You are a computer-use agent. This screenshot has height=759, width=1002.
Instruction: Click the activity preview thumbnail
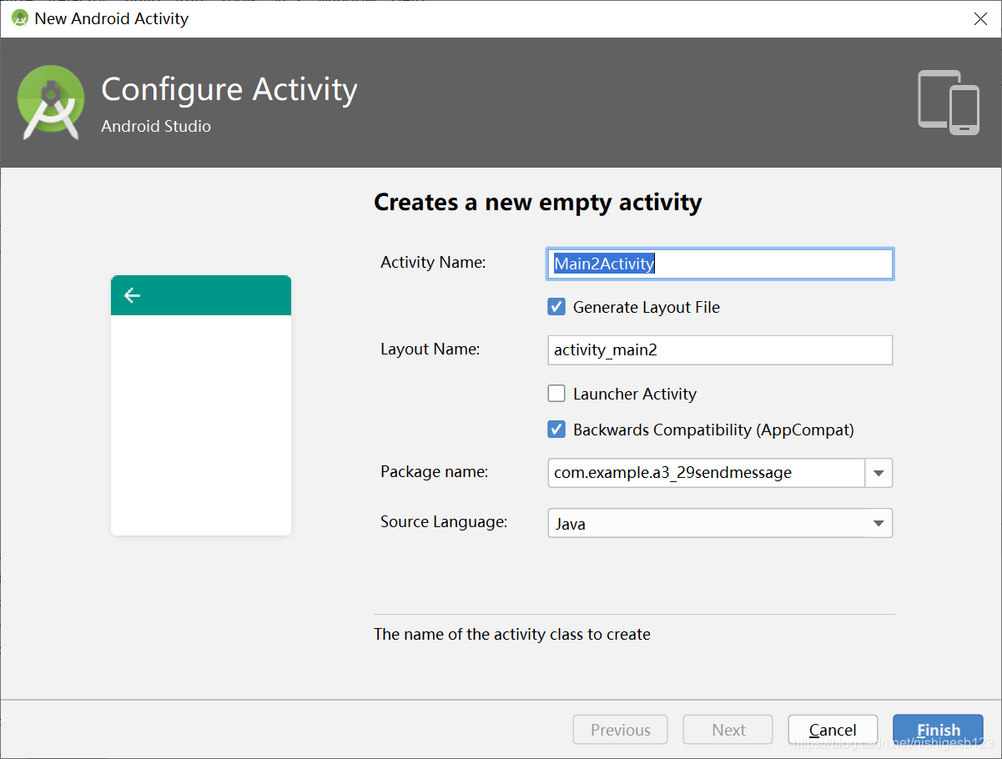pos(201,405)
